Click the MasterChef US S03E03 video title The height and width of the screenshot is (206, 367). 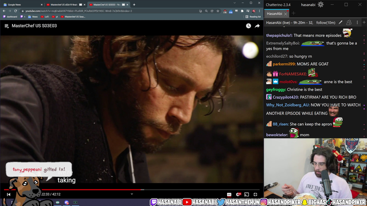point(34,26)
